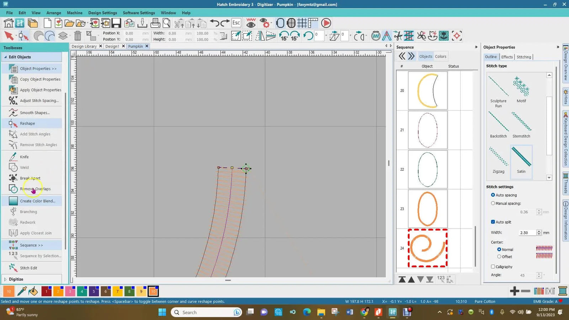Toggle the Auto split checkbox
The image size is (569, 320).
pyautogui.click(x=493, y=222)
